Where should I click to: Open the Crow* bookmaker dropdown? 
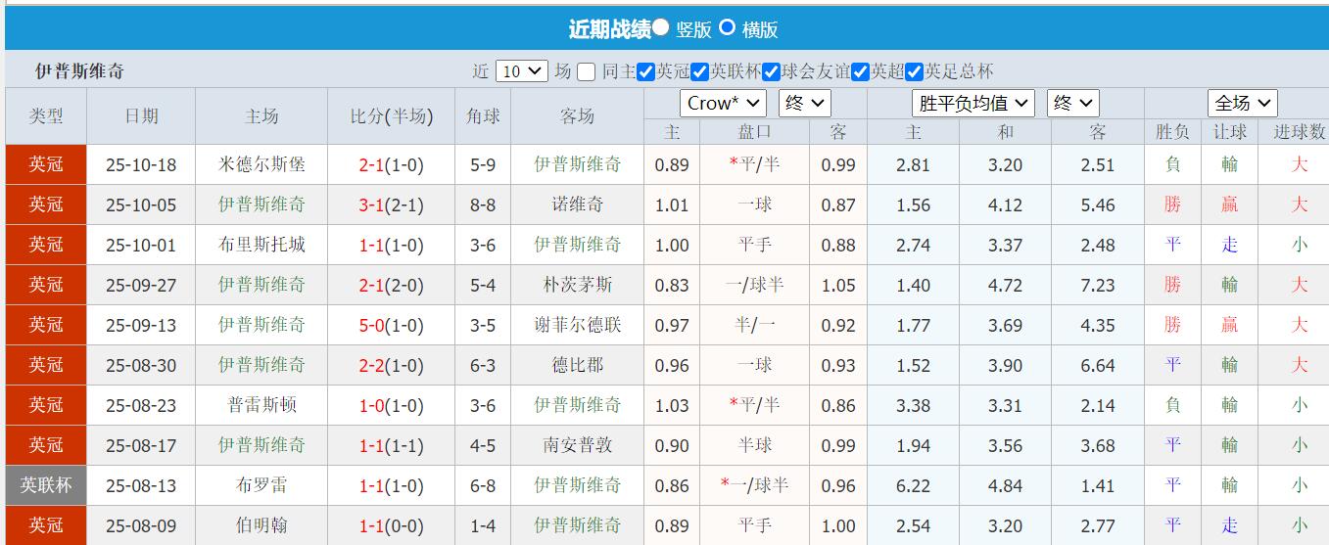[x=723, y=103]
